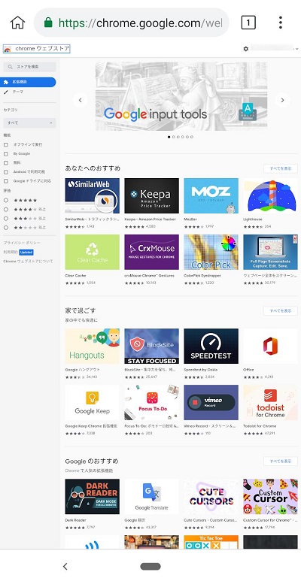Select the second carousel dot indicator
The image size is (301, 584).
[x=173, y=137]
